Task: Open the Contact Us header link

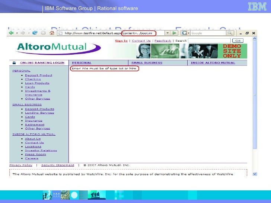Action: pos(141,41)
